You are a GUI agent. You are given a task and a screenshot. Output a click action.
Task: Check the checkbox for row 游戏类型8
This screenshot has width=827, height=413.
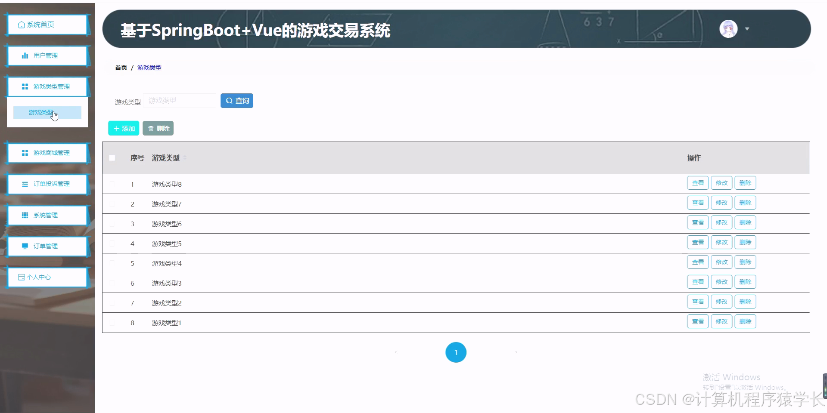[112, 184]
